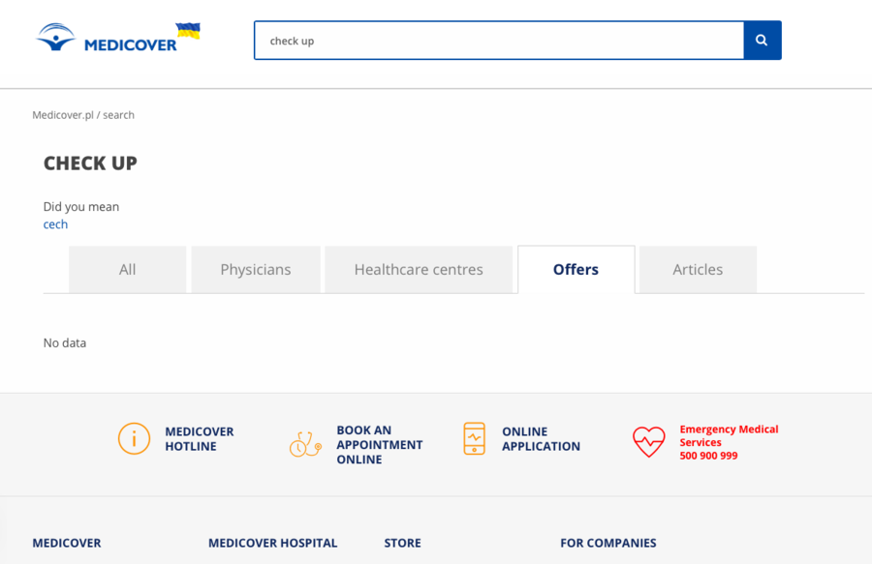The height and width of the screenshot is (564, 872).
Task: Open the Medicover Hotline link
Action: 199,438
